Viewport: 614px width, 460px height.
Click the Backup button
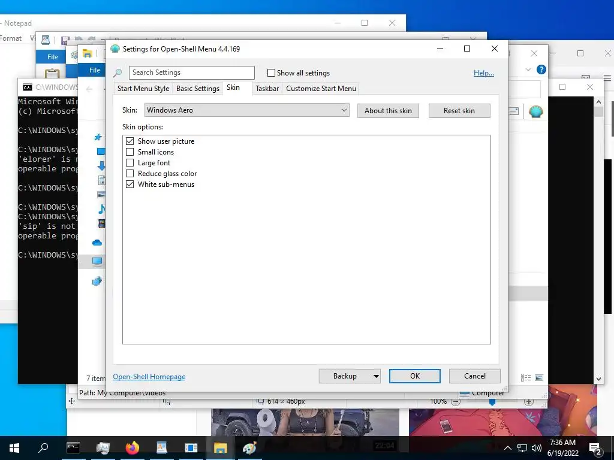pos(345,376)
